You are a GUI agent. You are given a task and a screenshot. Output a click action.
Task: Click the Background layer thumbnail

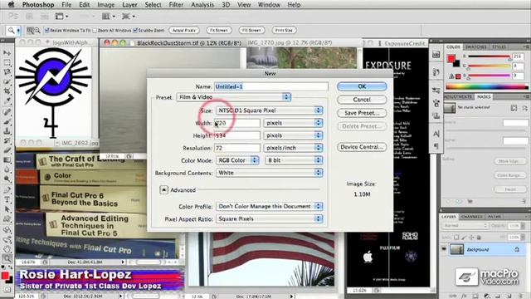456,249
